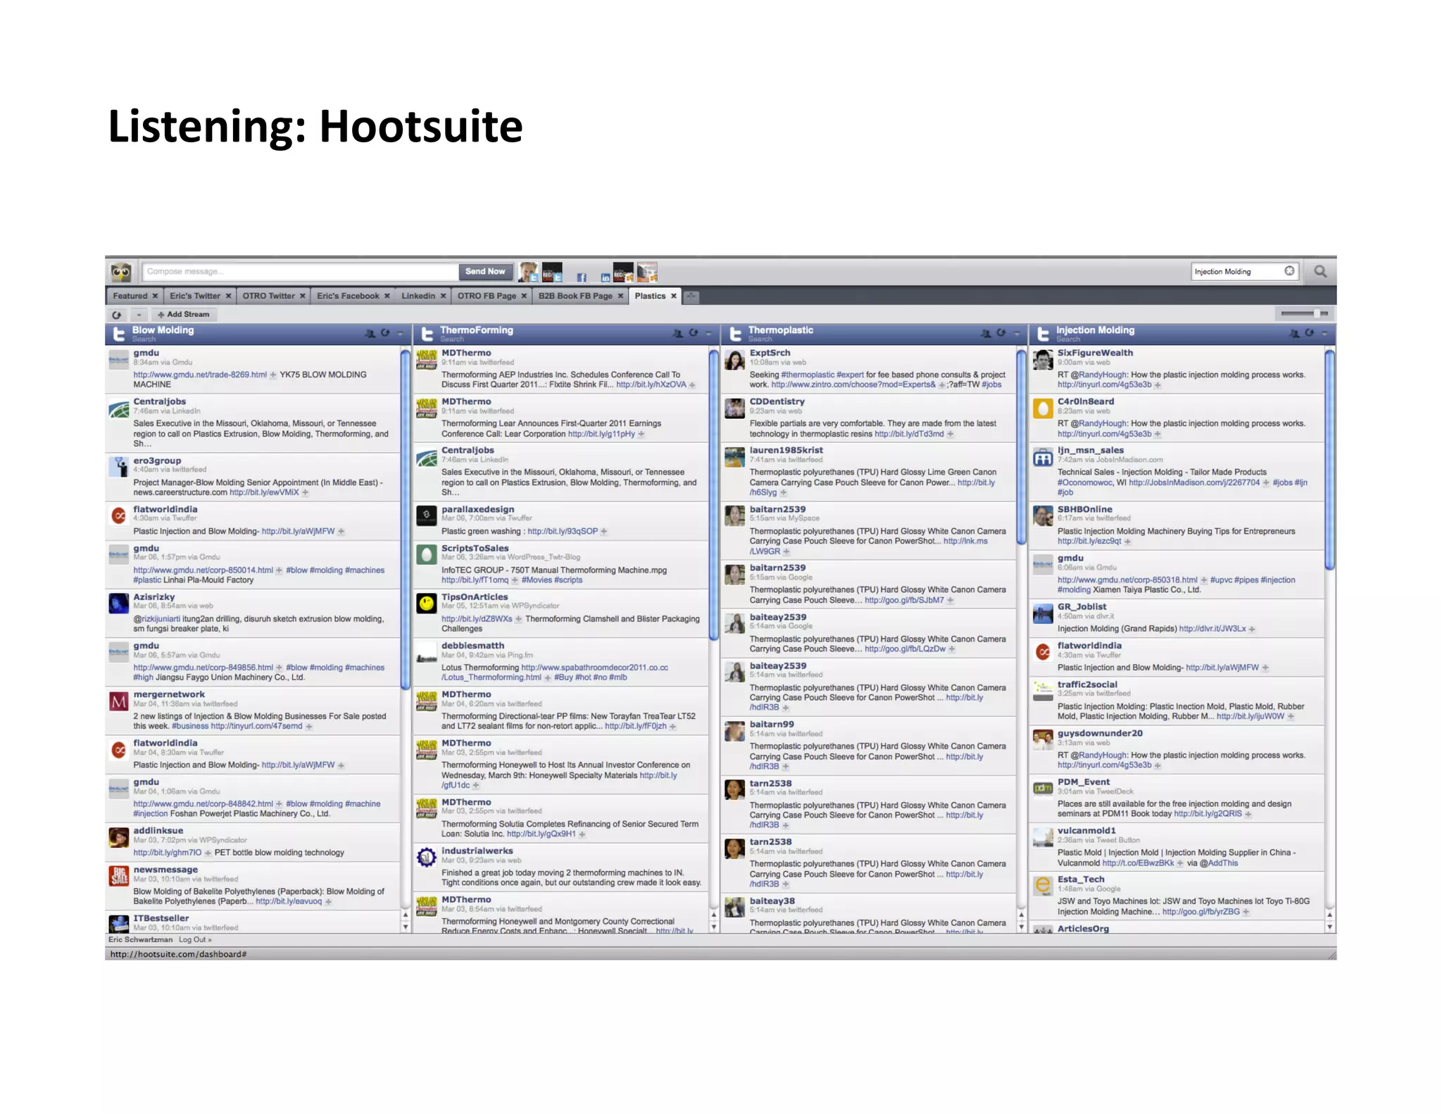
Task: Select the B2B Book page avatar
Action: pos(647,272)
